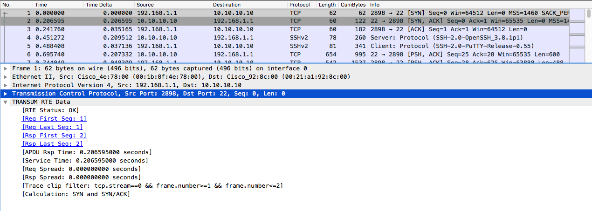Select packet 6 PSH, ACK Len=600 row
The width and height of the screenshot is (592, 211).
280,54
